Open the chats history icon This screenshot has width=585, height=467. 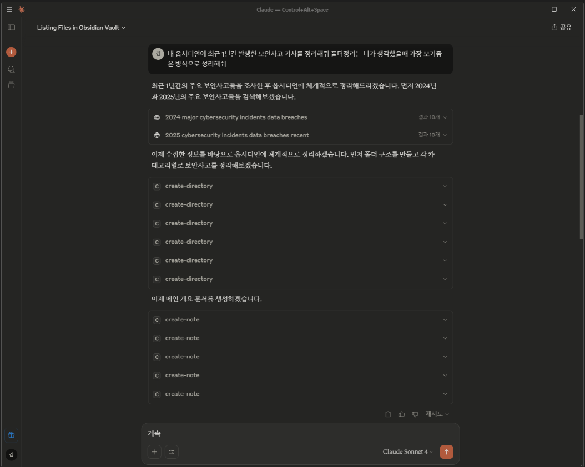pyautogui.click(x=11, y=69)
